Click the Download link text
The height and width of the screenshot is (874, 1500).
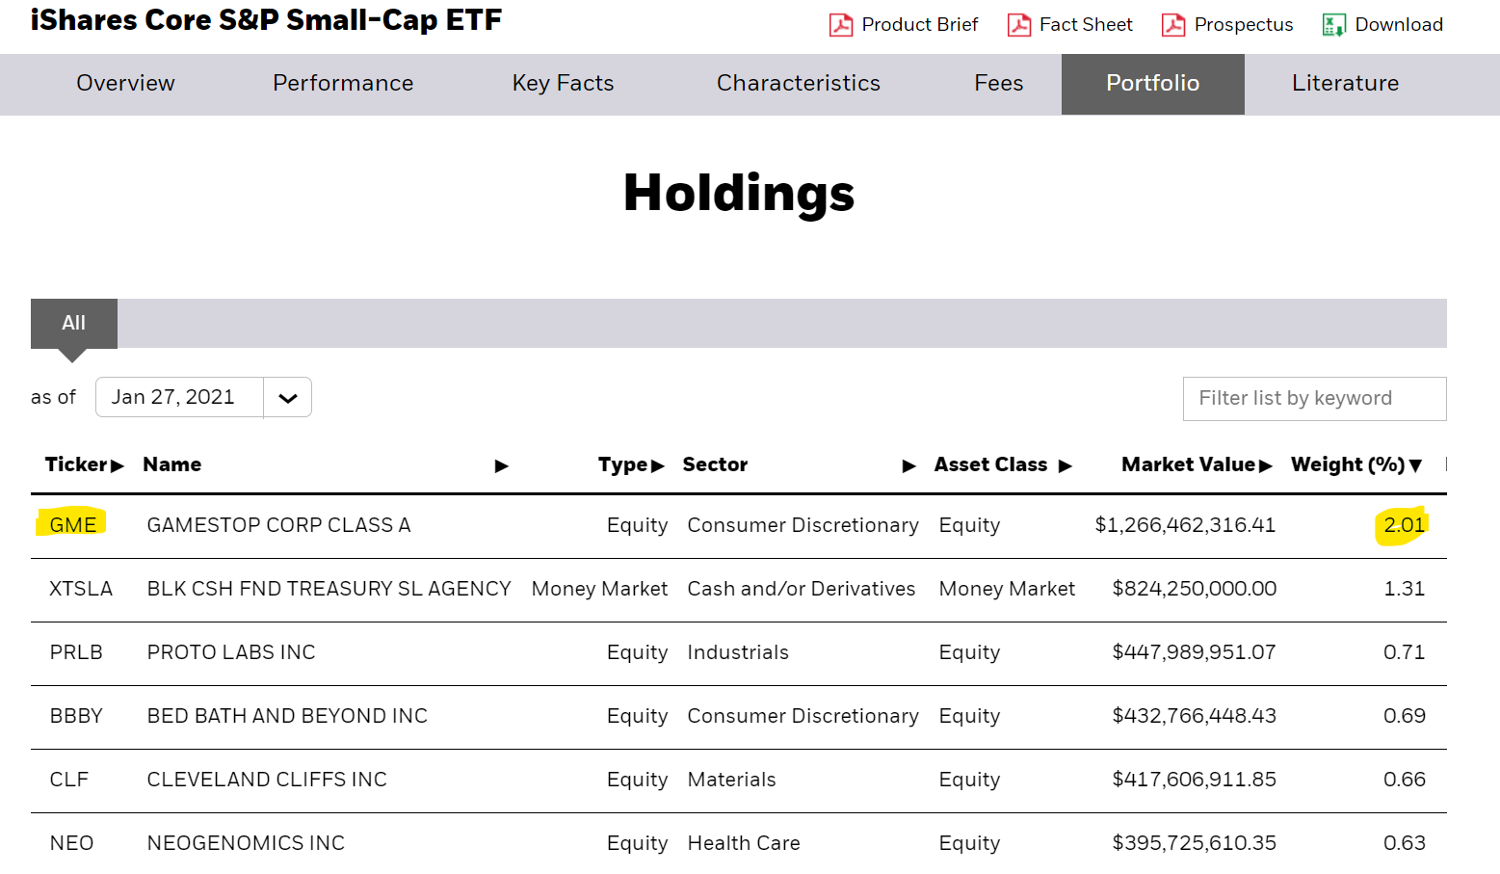1399,25
